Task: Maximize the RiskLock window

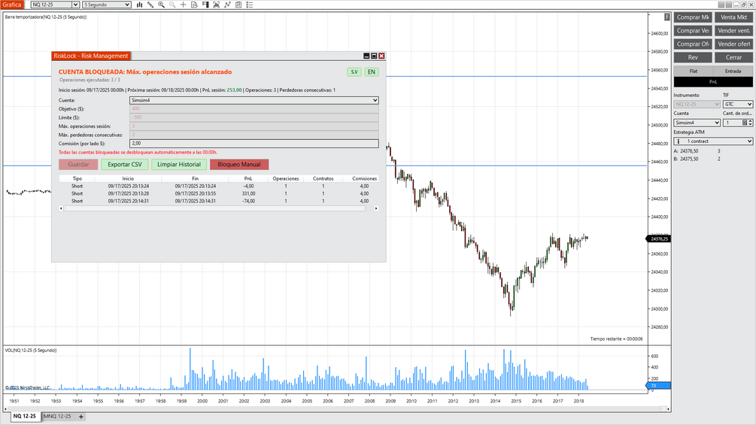Action: pyautogui.click(x=374, y=56)
